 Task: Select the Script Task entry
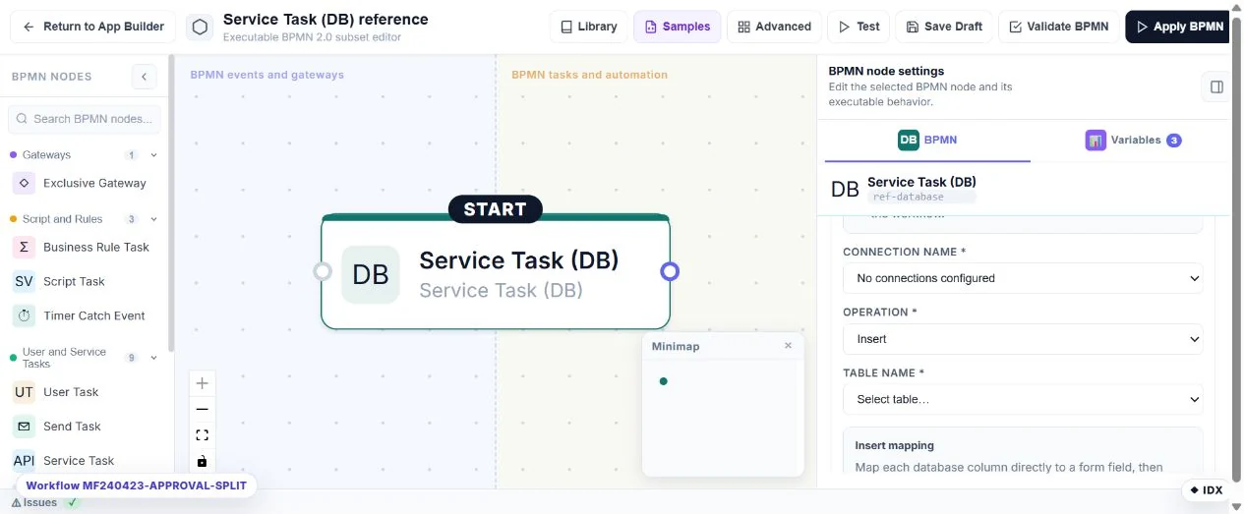pyautogui.click(x=85, y=281)
